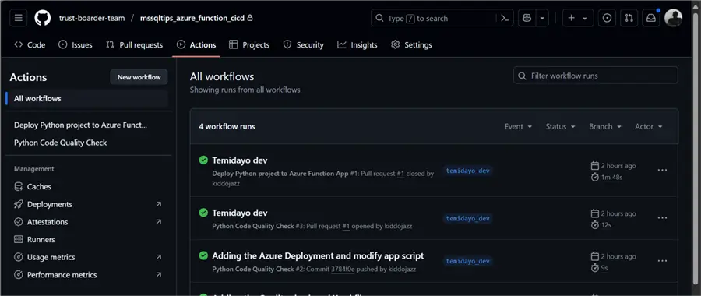This screenshot has height=296, width=701.
Task: Open mssqltips_azure_function_cicd repository link
Action: coord(193,19)
